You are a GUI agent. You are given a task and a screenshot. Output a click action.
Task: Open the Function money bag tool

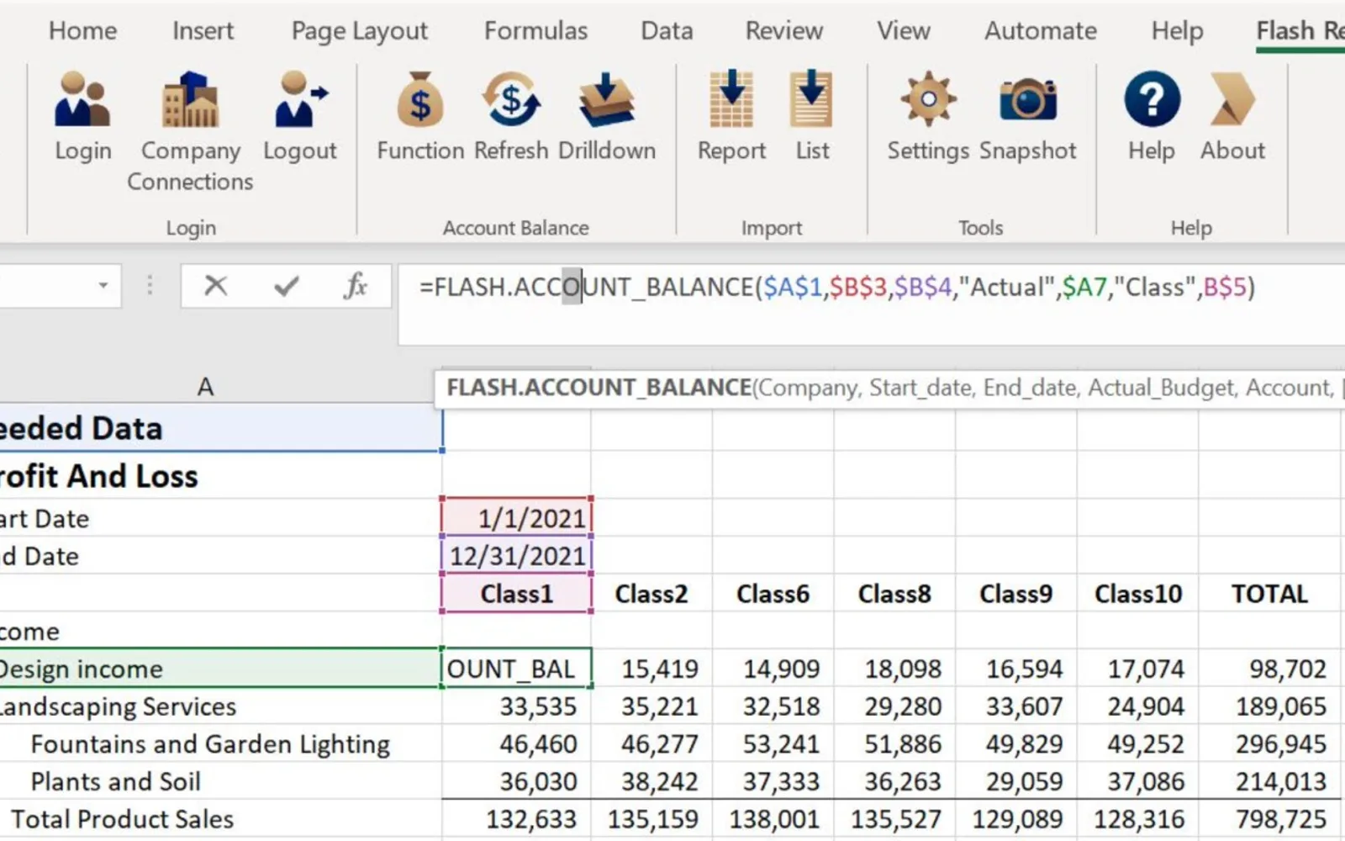420,116
